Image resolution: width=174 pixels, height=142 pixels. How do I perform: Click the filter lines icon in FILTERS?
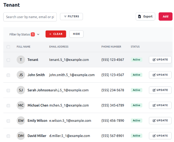65,16
